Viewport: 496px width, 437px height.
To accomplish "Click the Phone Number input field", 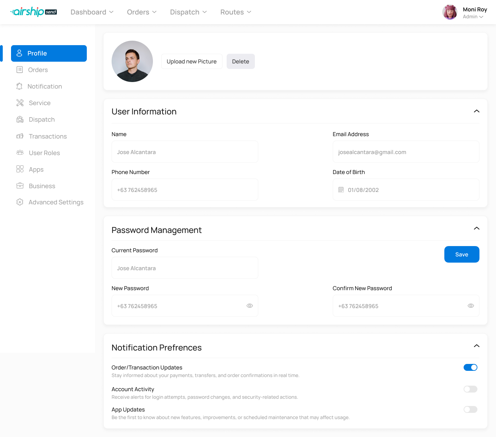I will 185,190.
